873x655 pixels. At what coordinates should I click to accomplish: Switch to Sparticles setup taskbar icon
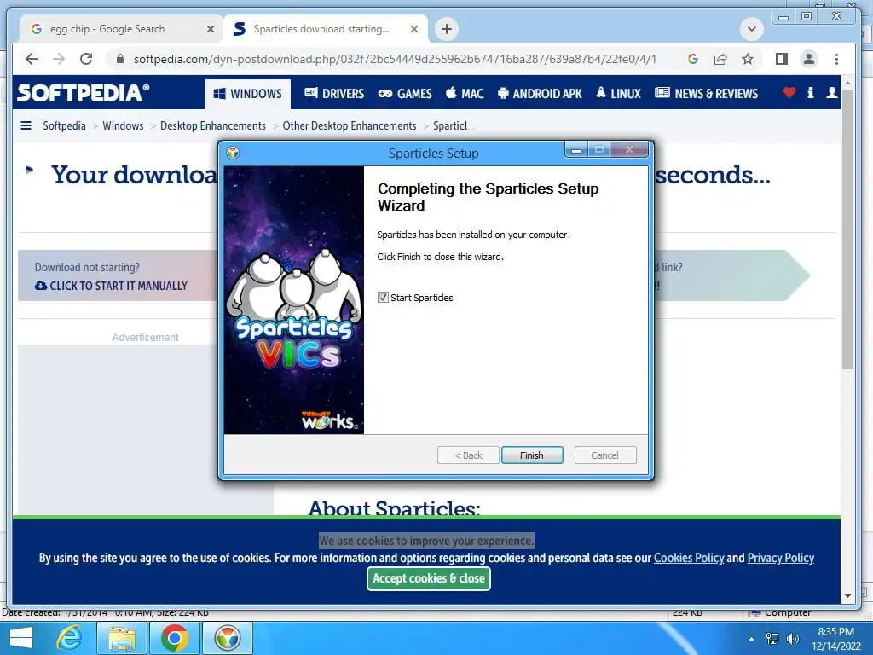click(x=227, y=638)
